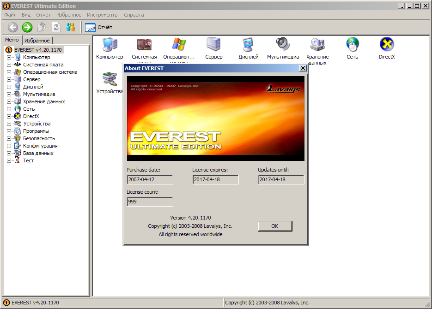Viewport: 432px width, 309px height.
Task: Open the Мультимедиа speaker icon
Action: (283, 45)
